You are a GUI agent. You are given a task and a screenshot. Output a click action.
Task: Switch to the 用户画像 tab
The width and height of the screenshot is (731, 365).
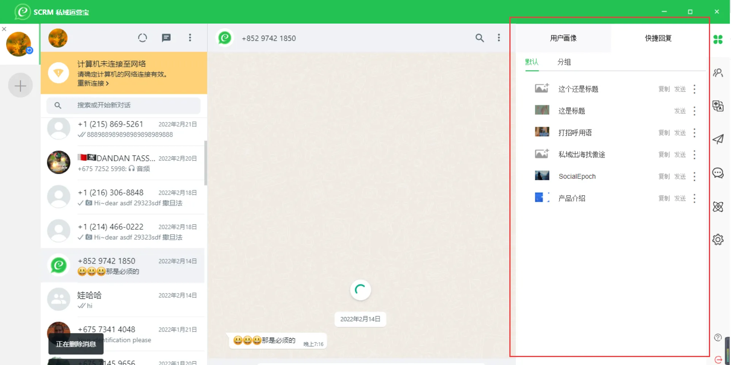[563, 38]
